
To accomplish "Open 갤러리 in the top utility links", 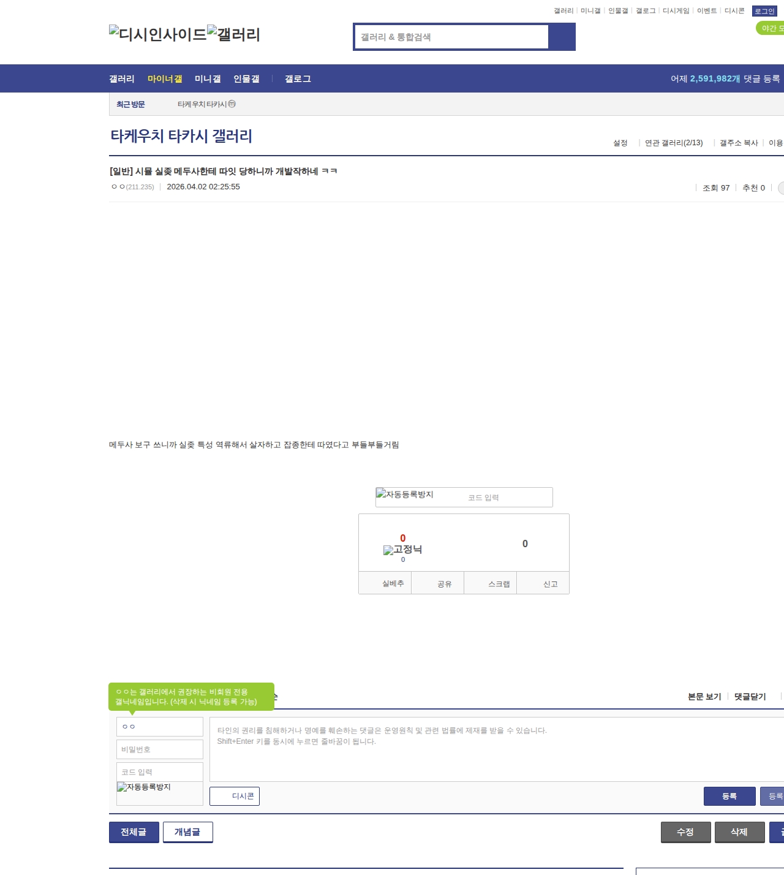I will pos(563,11).
